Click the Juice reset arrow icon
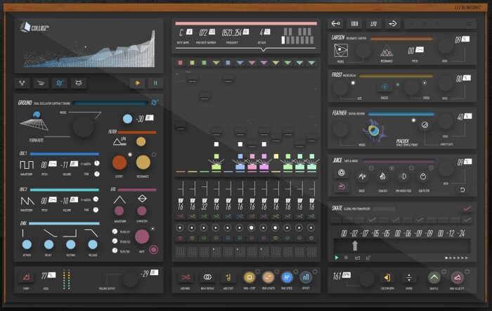The height and width of the screenshot is (311, 492). click(x=462, y=190)
